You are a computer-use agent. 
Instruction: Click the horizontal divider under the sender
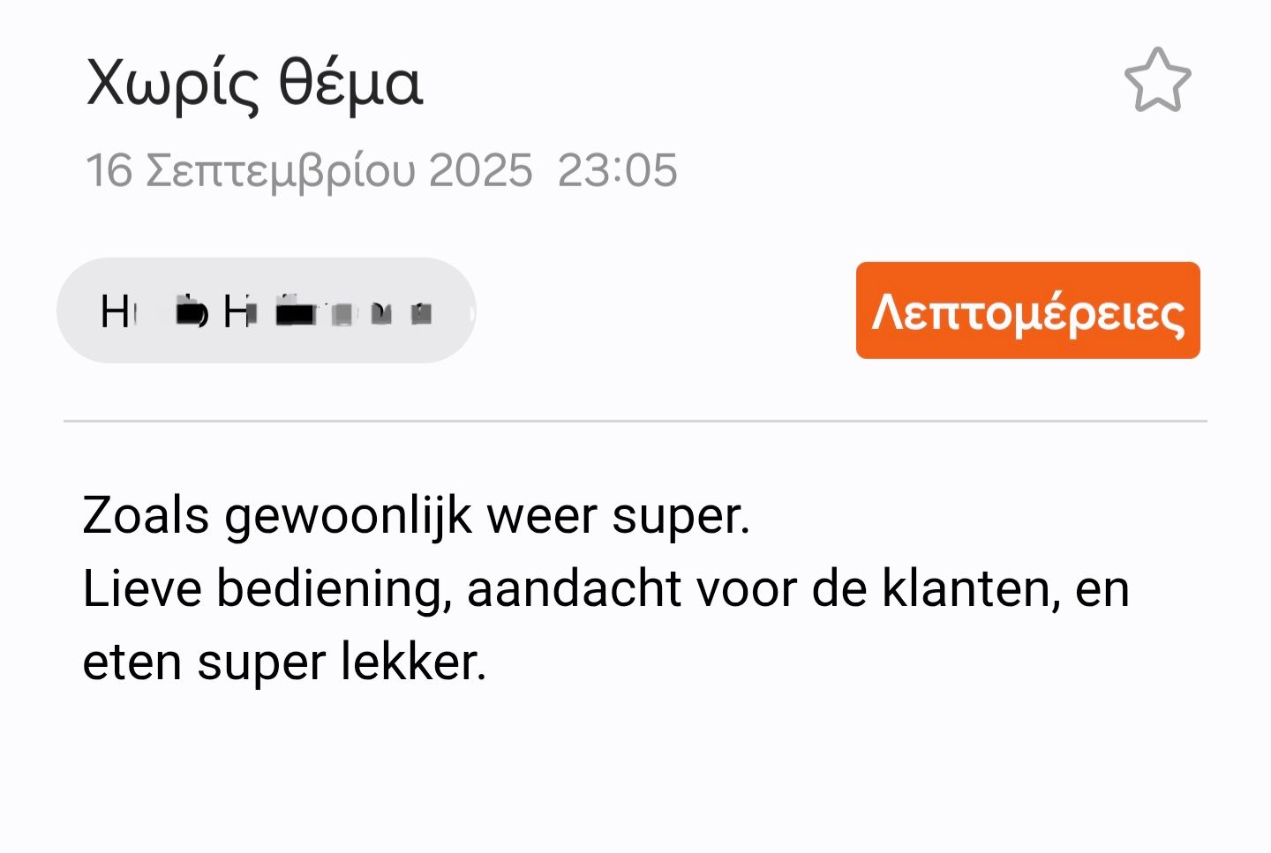(x=635, y=422)
